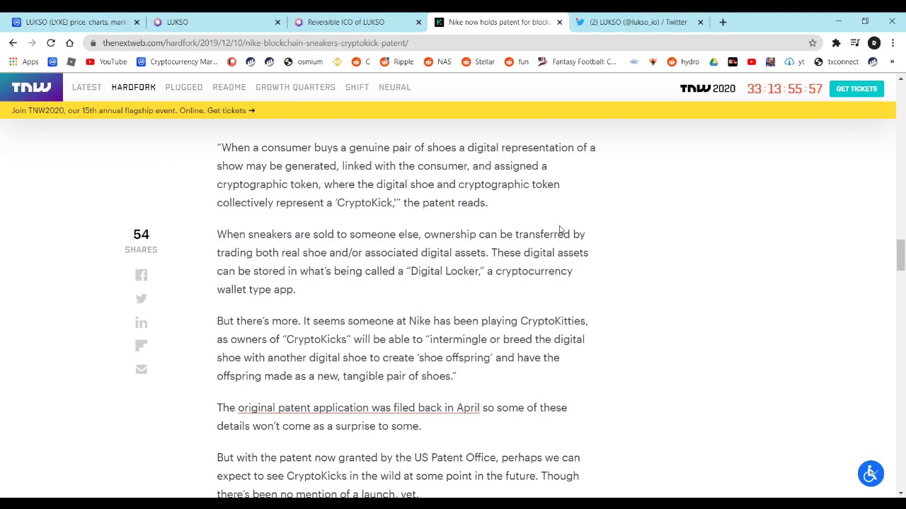Click the TNW2020 countdown timer
The image size is (906, 509).
pos(784,89)
